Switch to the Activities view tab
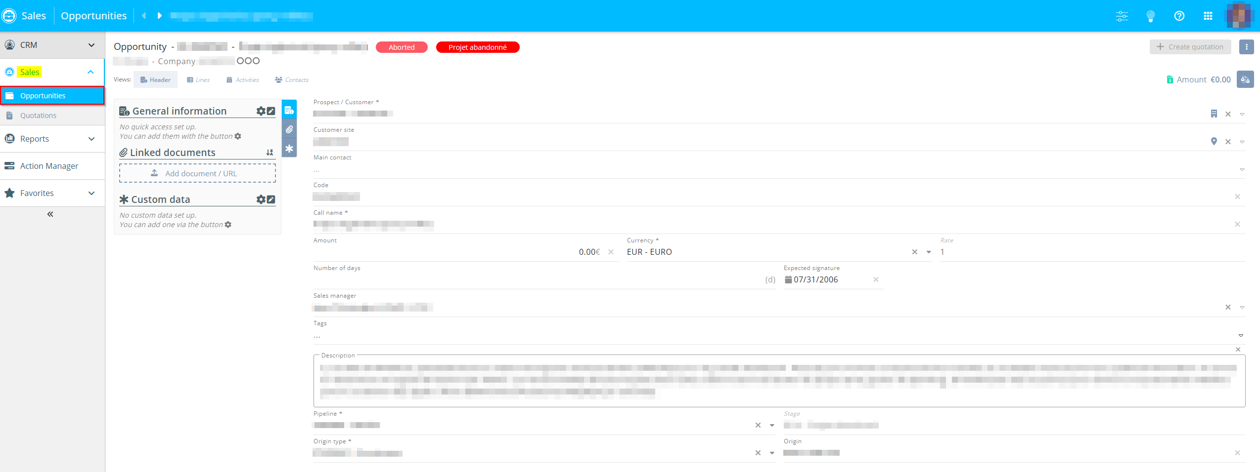The width and height of the screenshot is (1260, 472). click(243, 80)
